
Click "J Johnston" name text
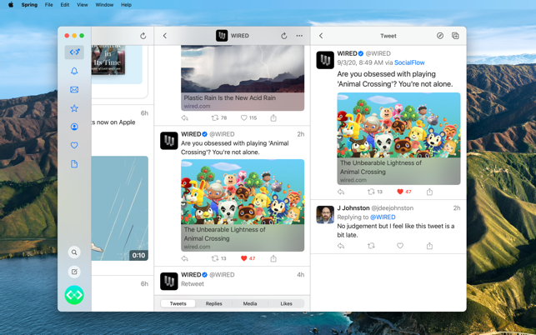pyautogui.click(x=353, y=207)
